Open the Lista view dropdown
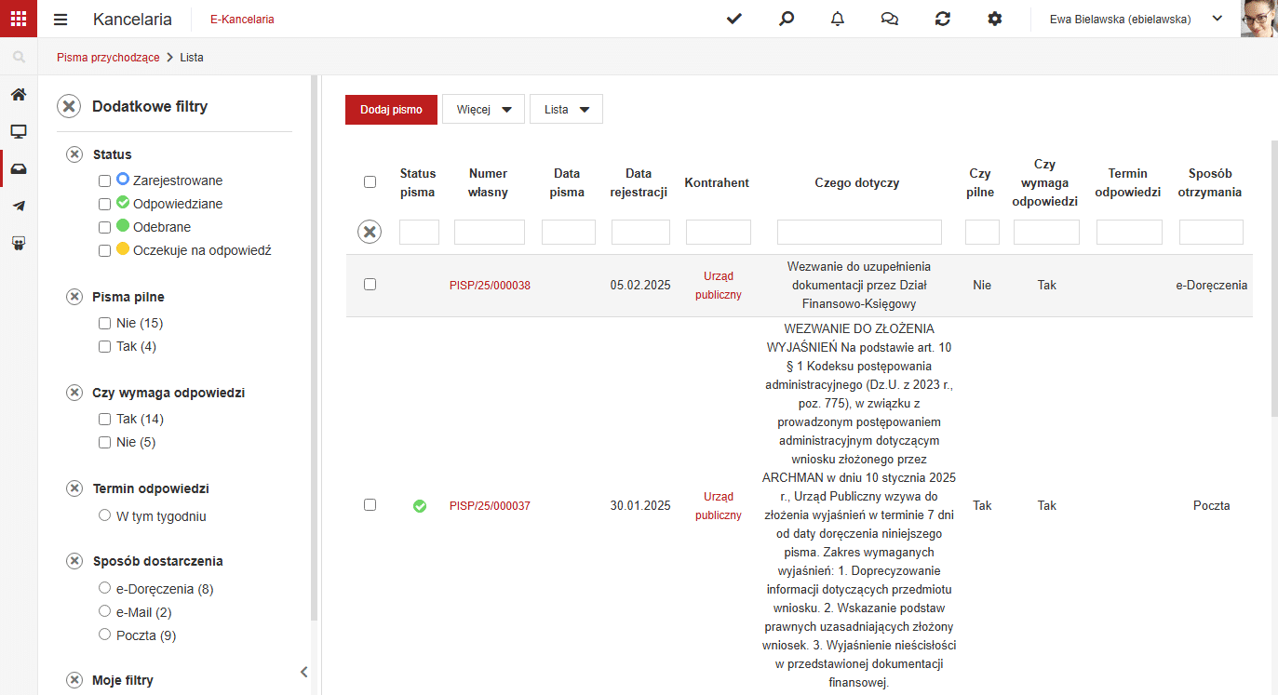Image resolution: width=1278 pixels, height=695 pixels. [566, 109]
